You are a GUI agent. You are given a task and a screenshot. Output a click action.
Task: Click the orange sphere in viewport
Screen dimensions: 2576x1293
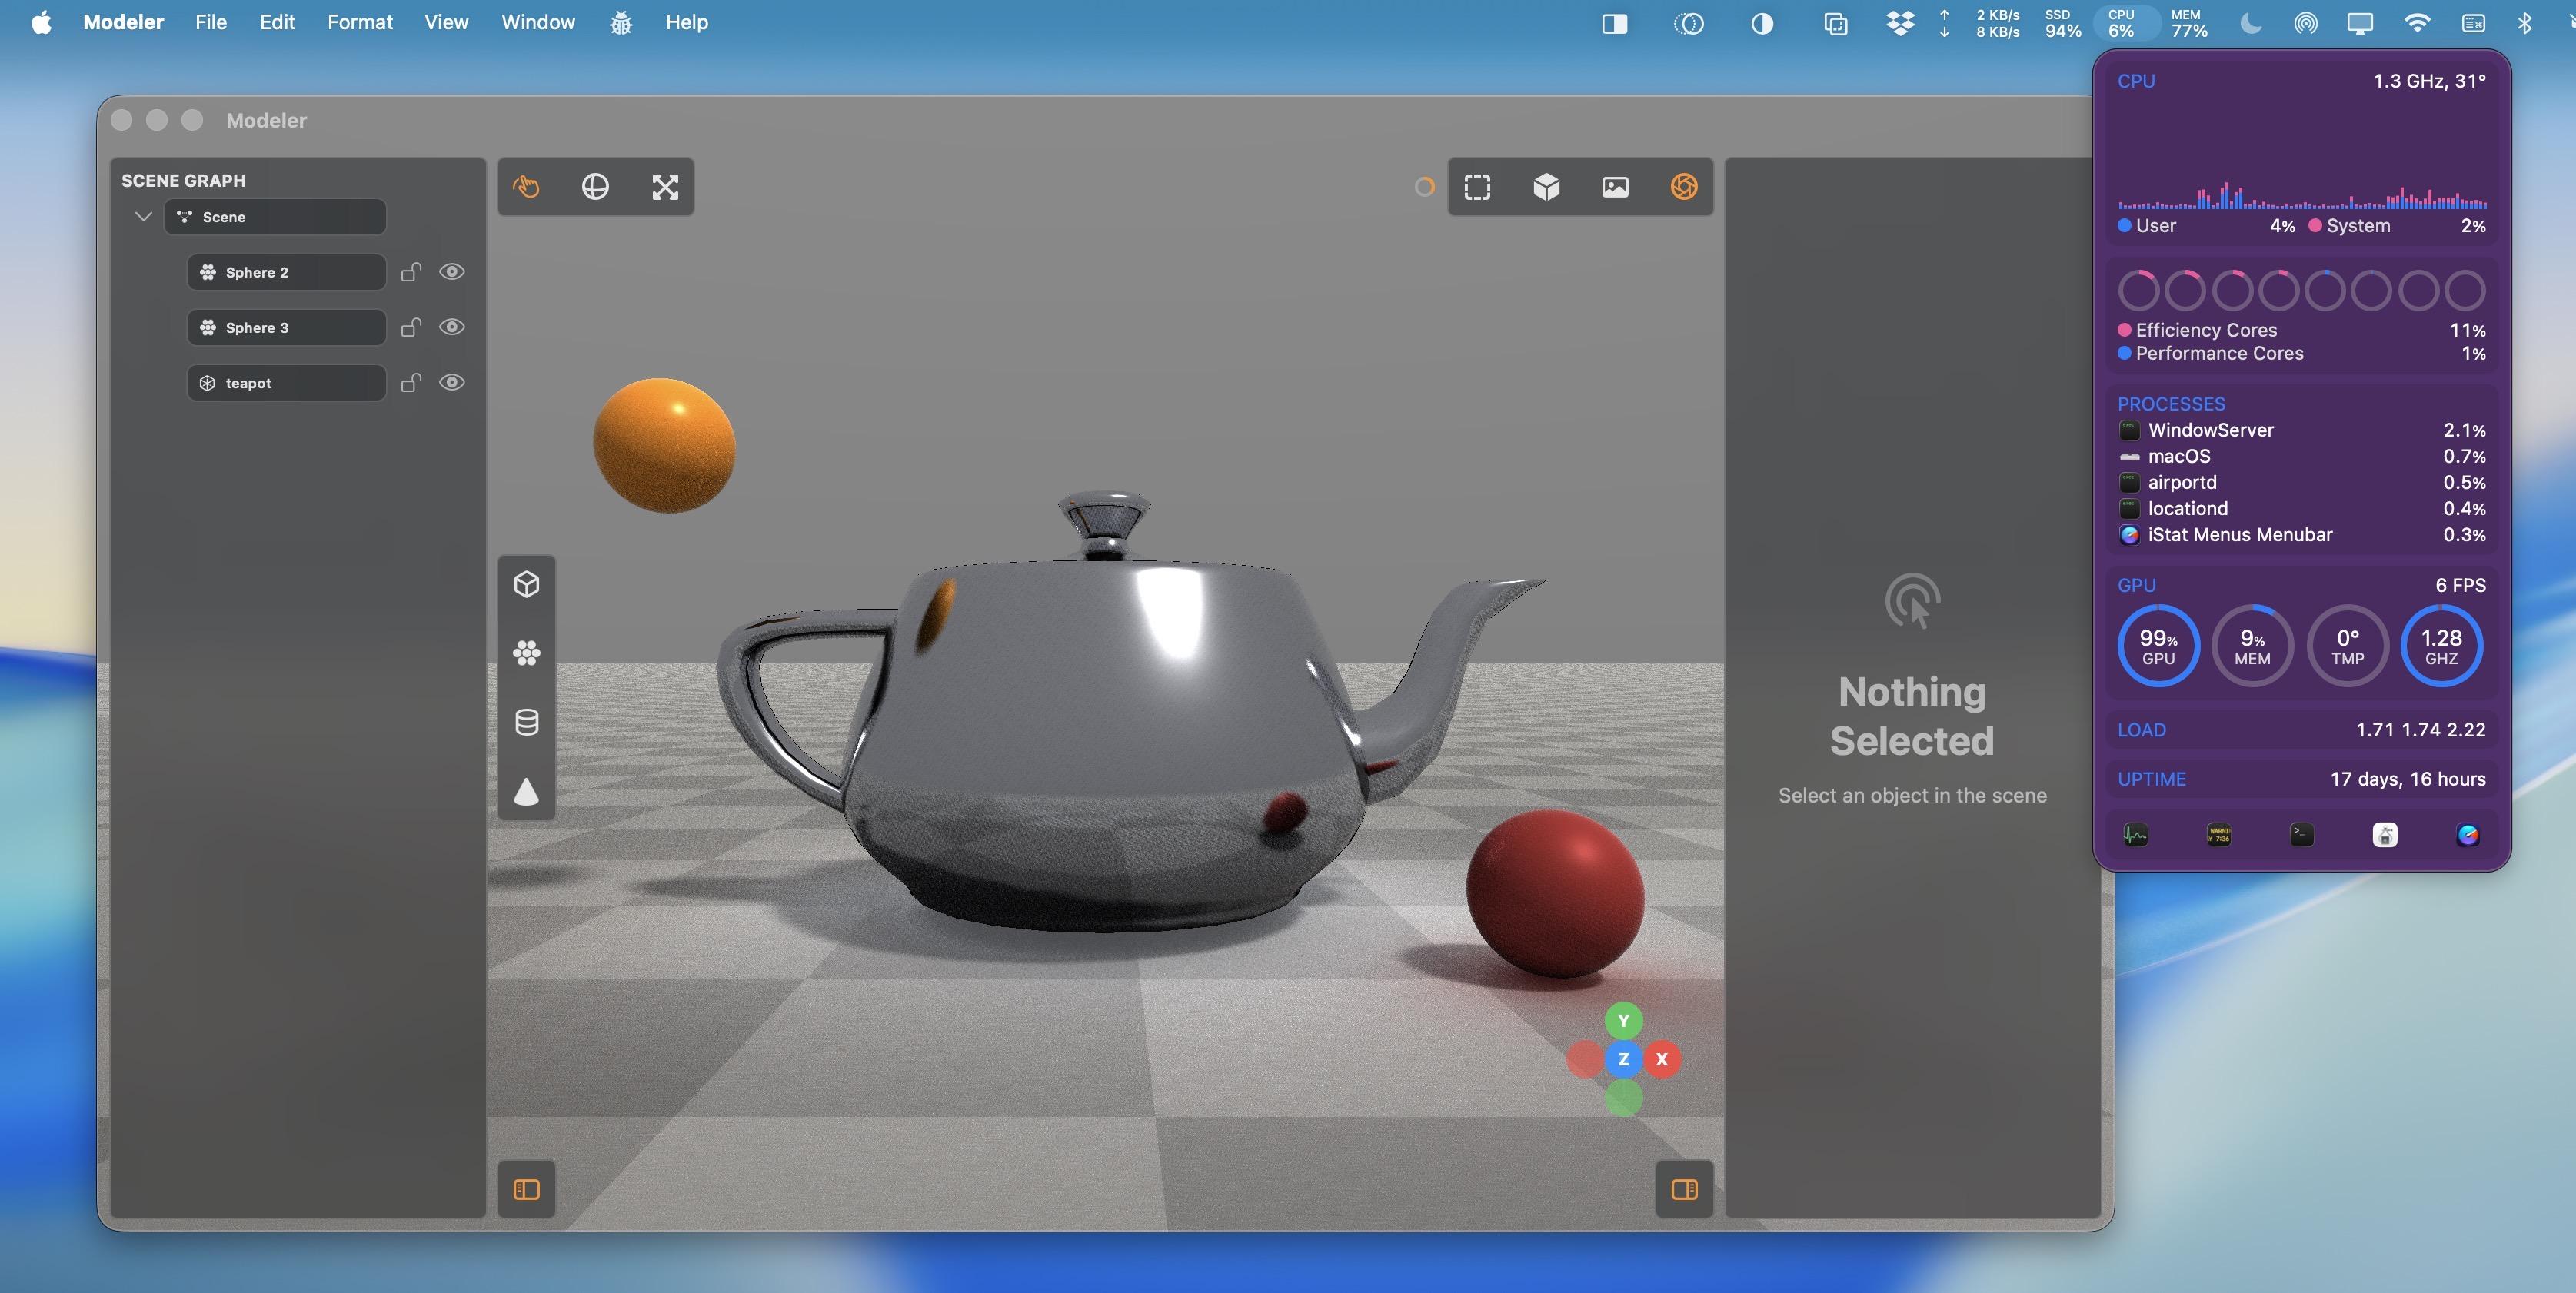click(x=664, y=445)
